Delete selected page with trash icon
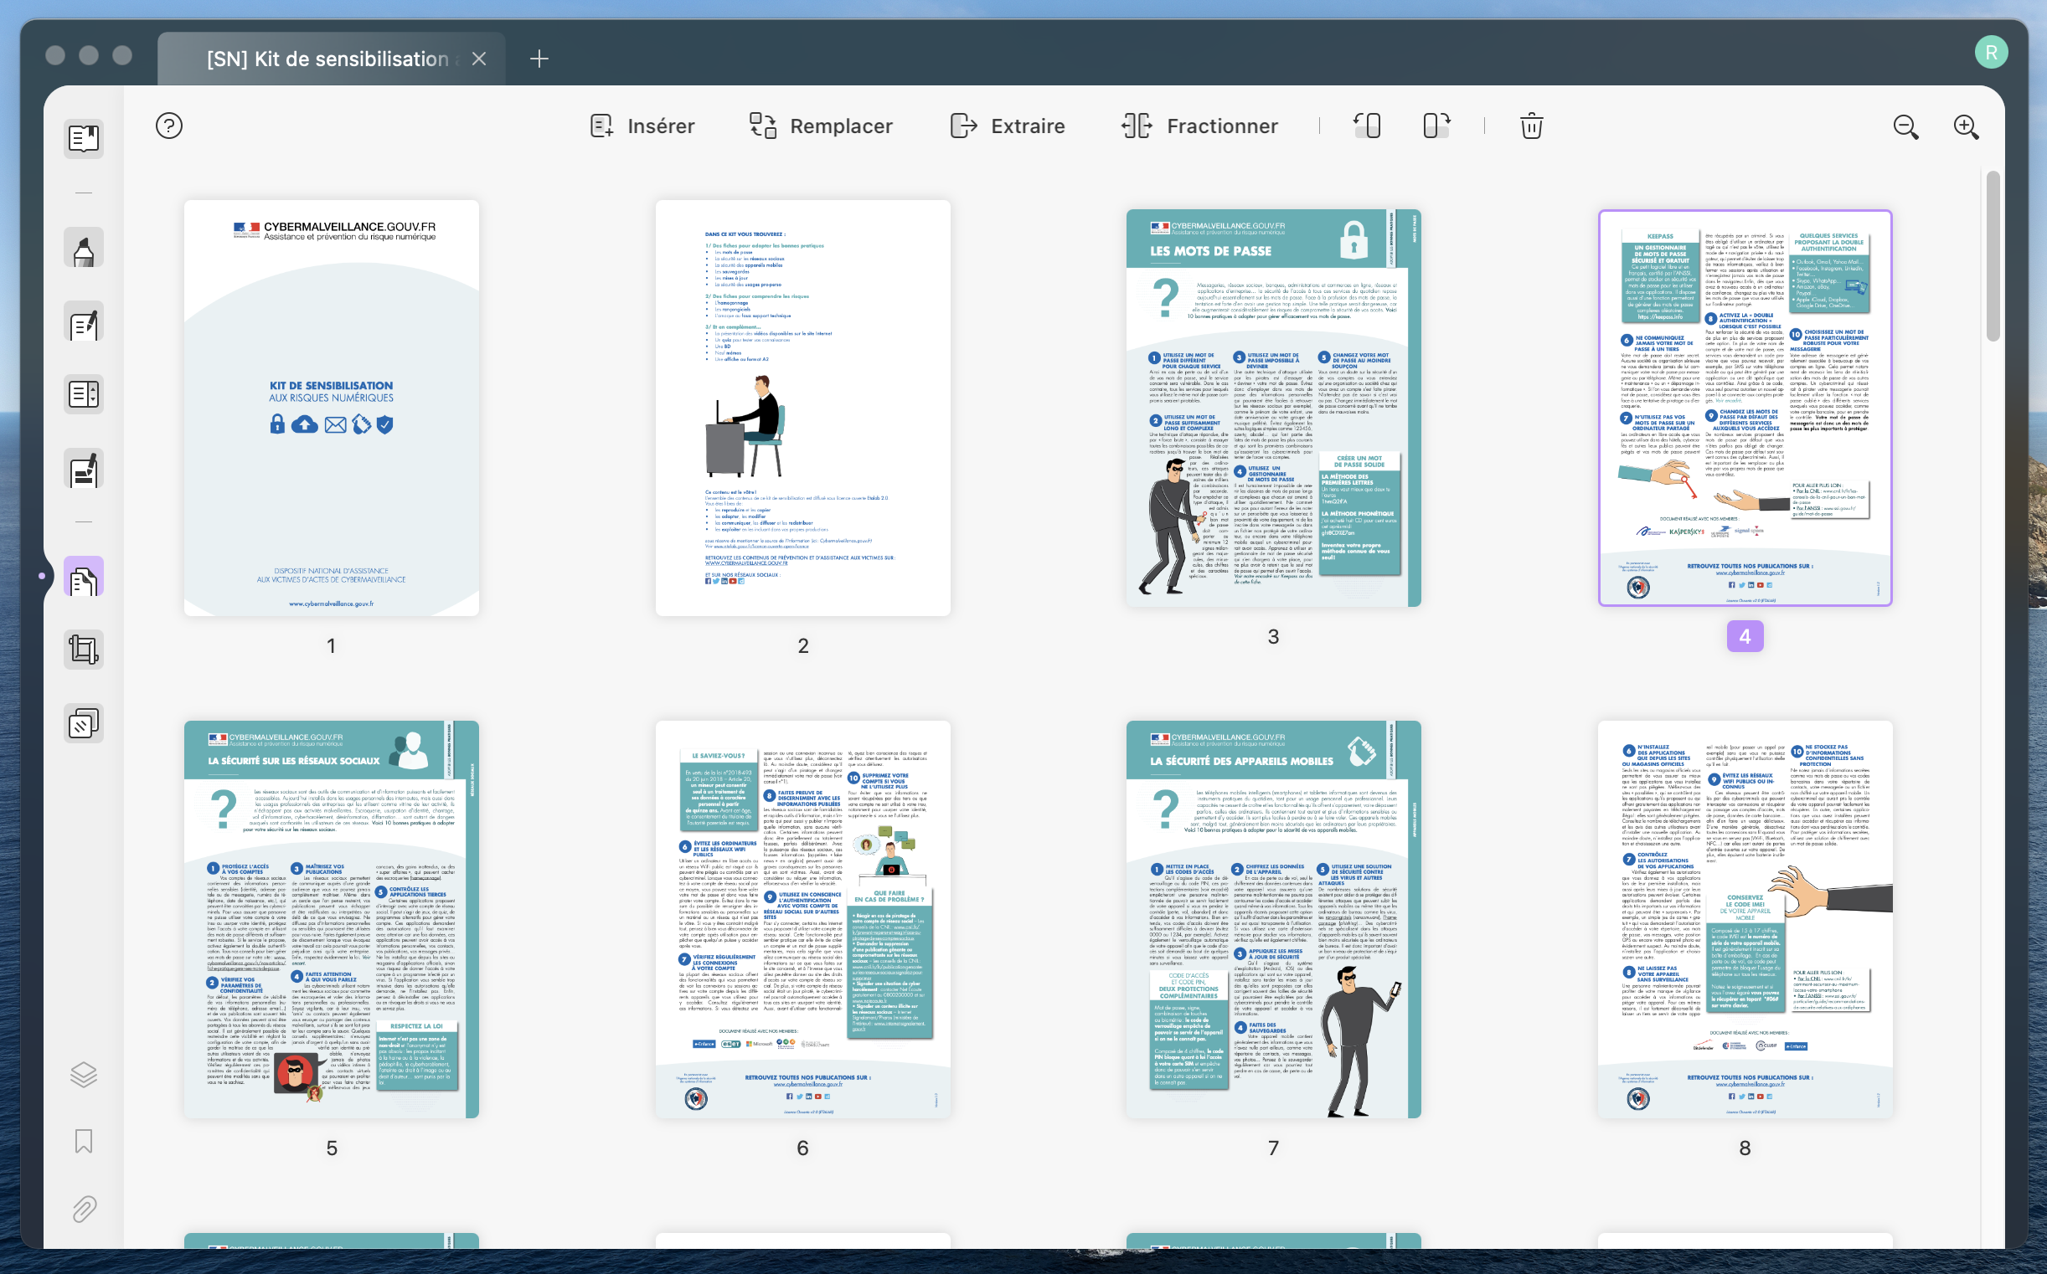 1531,126
